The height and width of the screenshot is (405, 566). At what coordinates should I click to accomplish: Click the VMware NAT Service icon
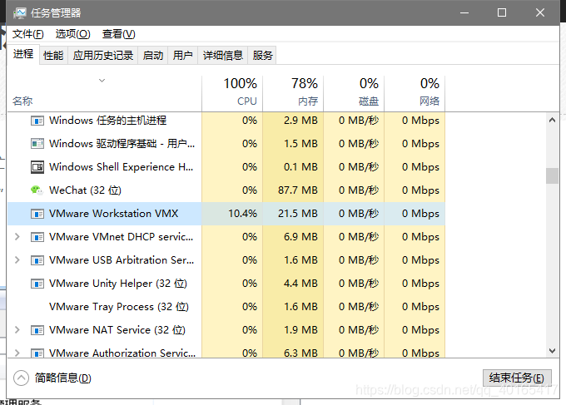tap(37, 330)
